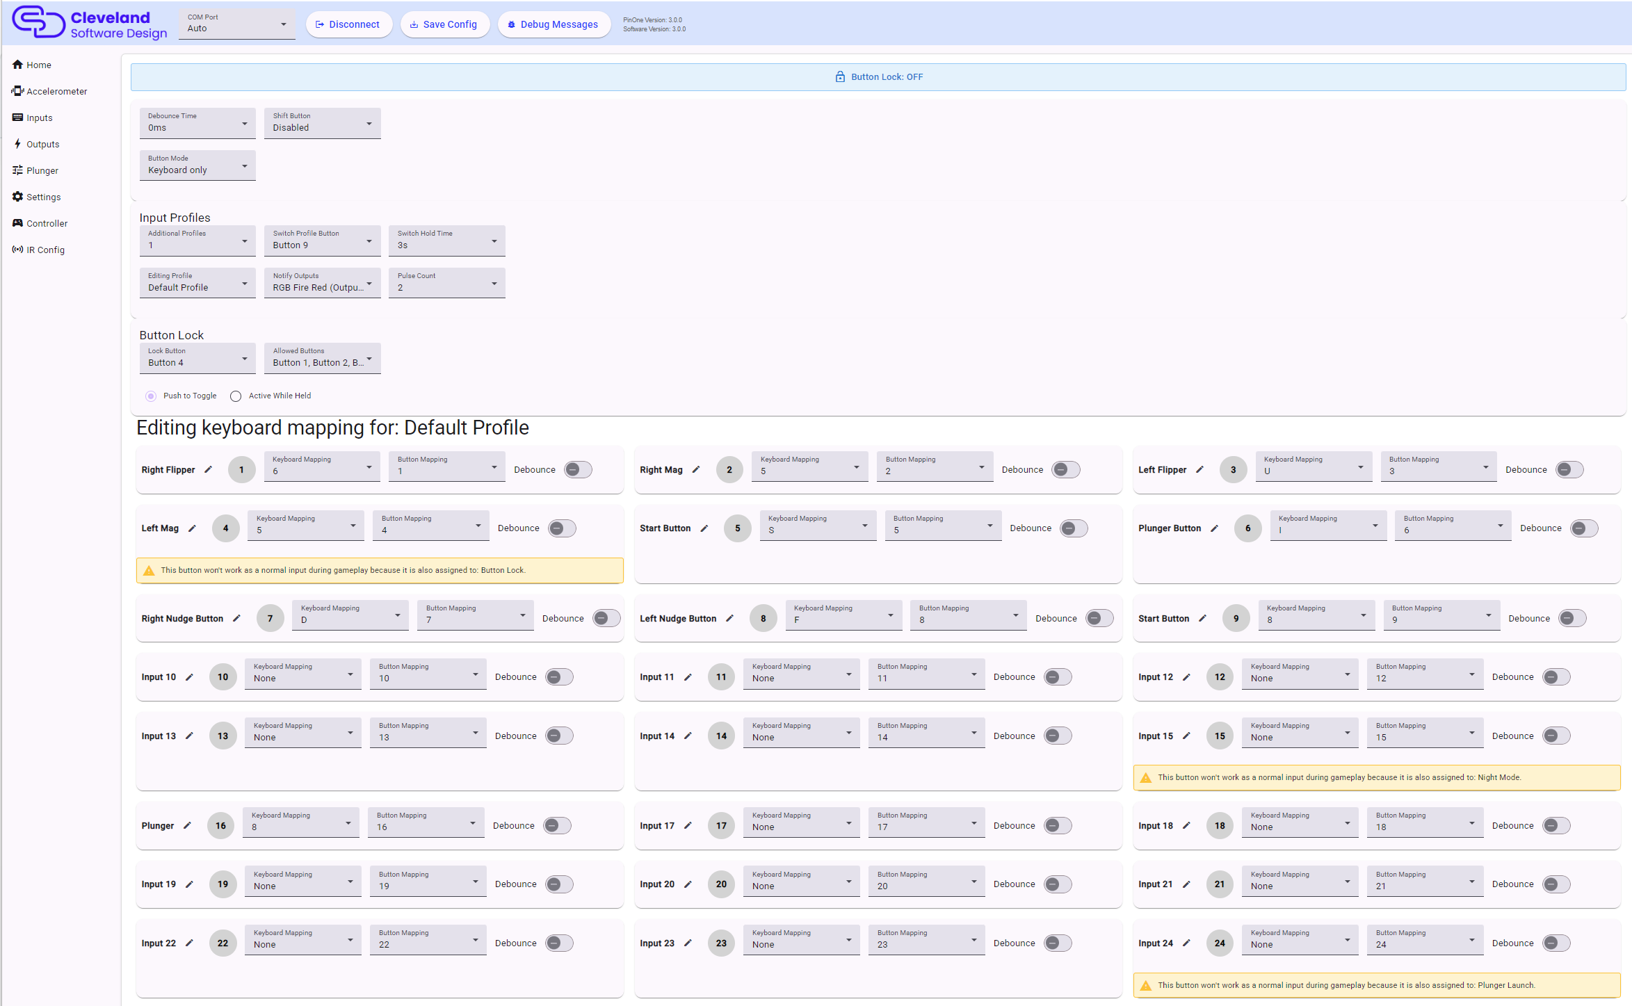1632x1006 pixels.
Task: Click the padlock icon in the Button Lock banner
Action: coord(840,77)
